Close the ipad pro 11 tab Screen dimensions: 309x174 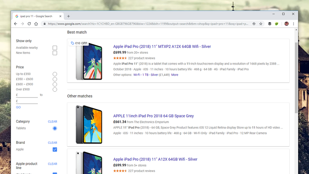[60, 16]
